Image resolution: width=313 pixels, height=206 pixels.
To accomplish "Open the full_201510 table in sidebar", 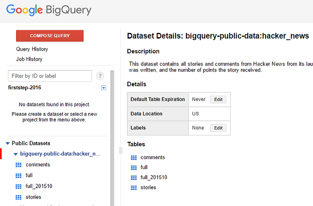I will (x=39, y=186).
